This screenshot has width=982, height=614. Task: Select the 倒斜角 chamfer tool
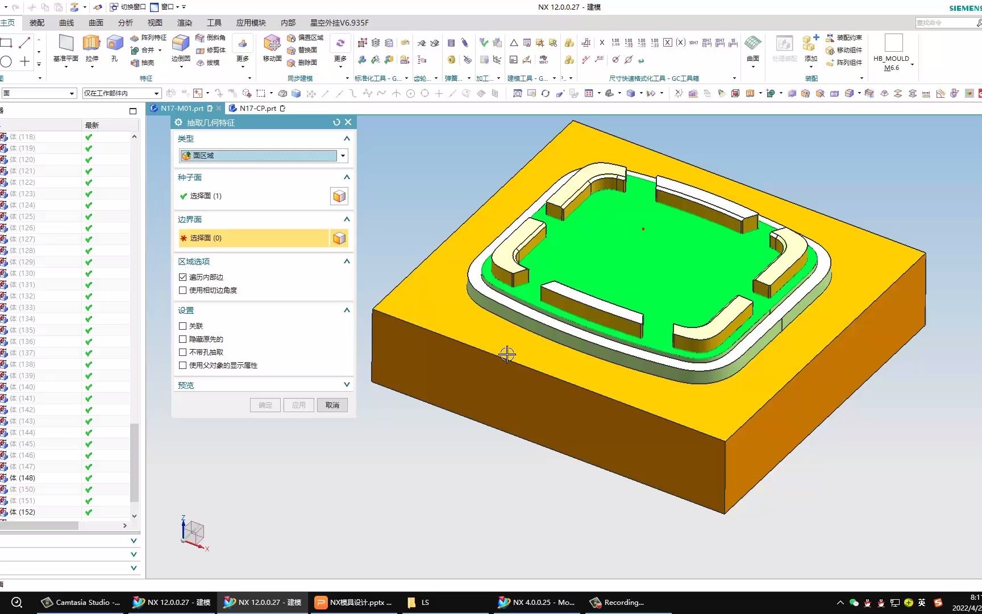click(211, 38)
